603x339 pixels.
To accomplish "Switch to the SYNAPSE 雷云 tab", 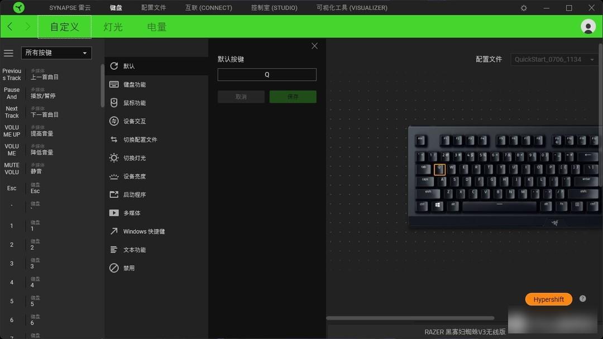I will pos(70,8).
